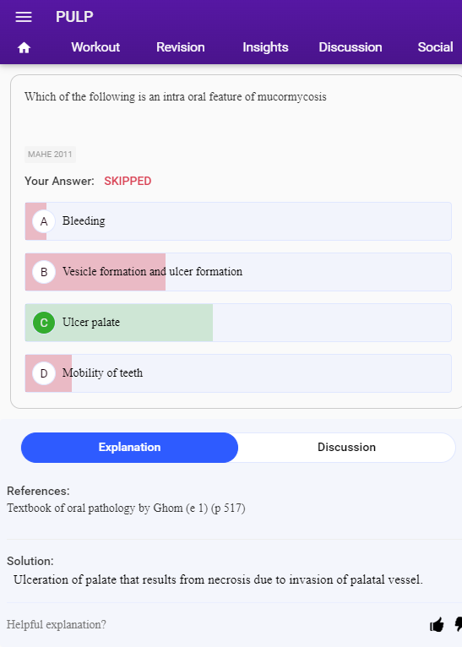
Task: Open Discussion in the top navigation
Action: click(x=351, y=47)
